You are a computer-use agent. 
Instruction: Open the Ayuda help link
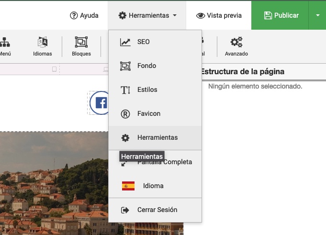[84, 15]
